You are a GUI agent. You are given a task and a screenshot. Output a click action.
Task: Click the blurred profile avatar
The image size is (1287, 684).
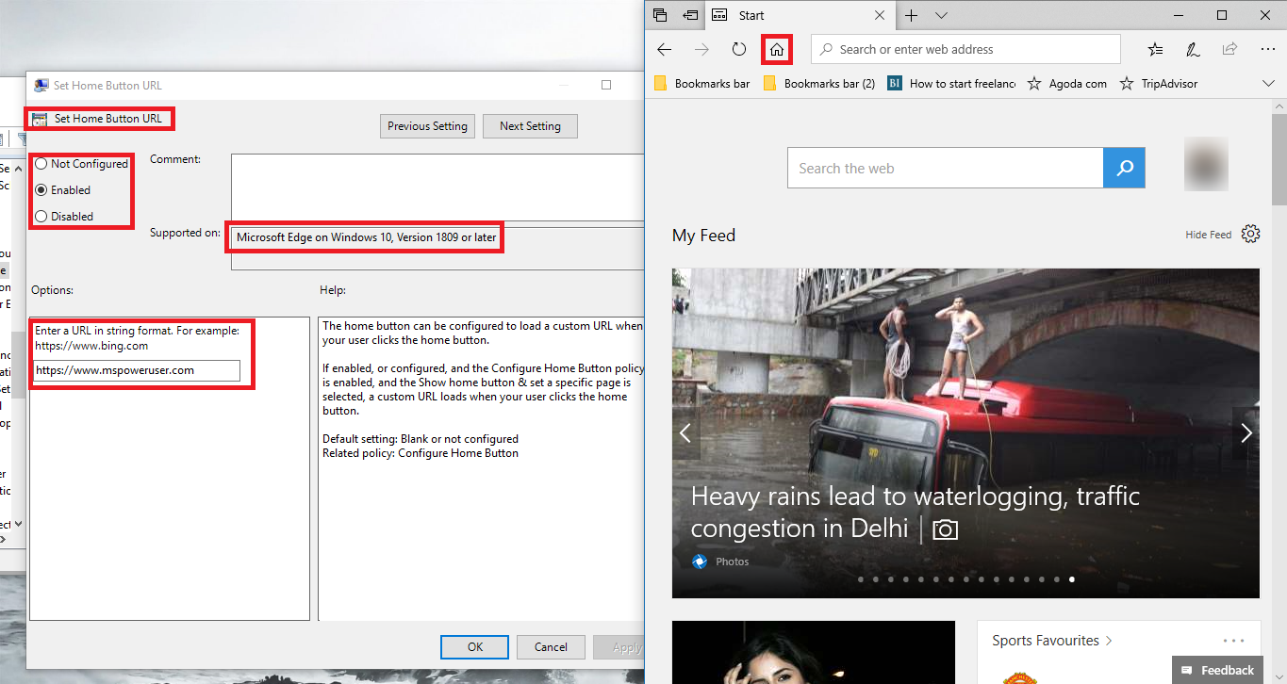tap(1206, 164)
